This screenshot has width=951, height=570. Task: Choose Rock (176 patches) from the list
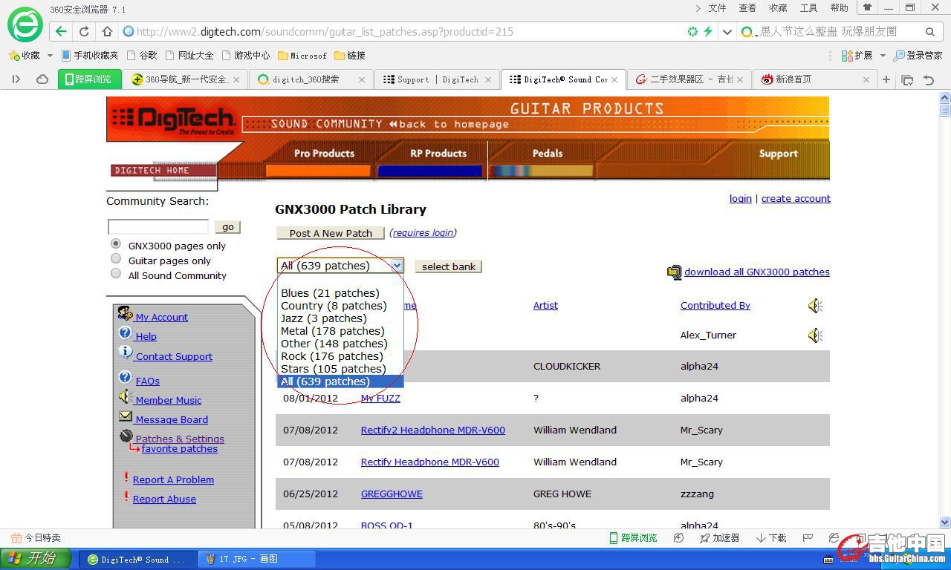pyautogui.click(x=340, y=356)
